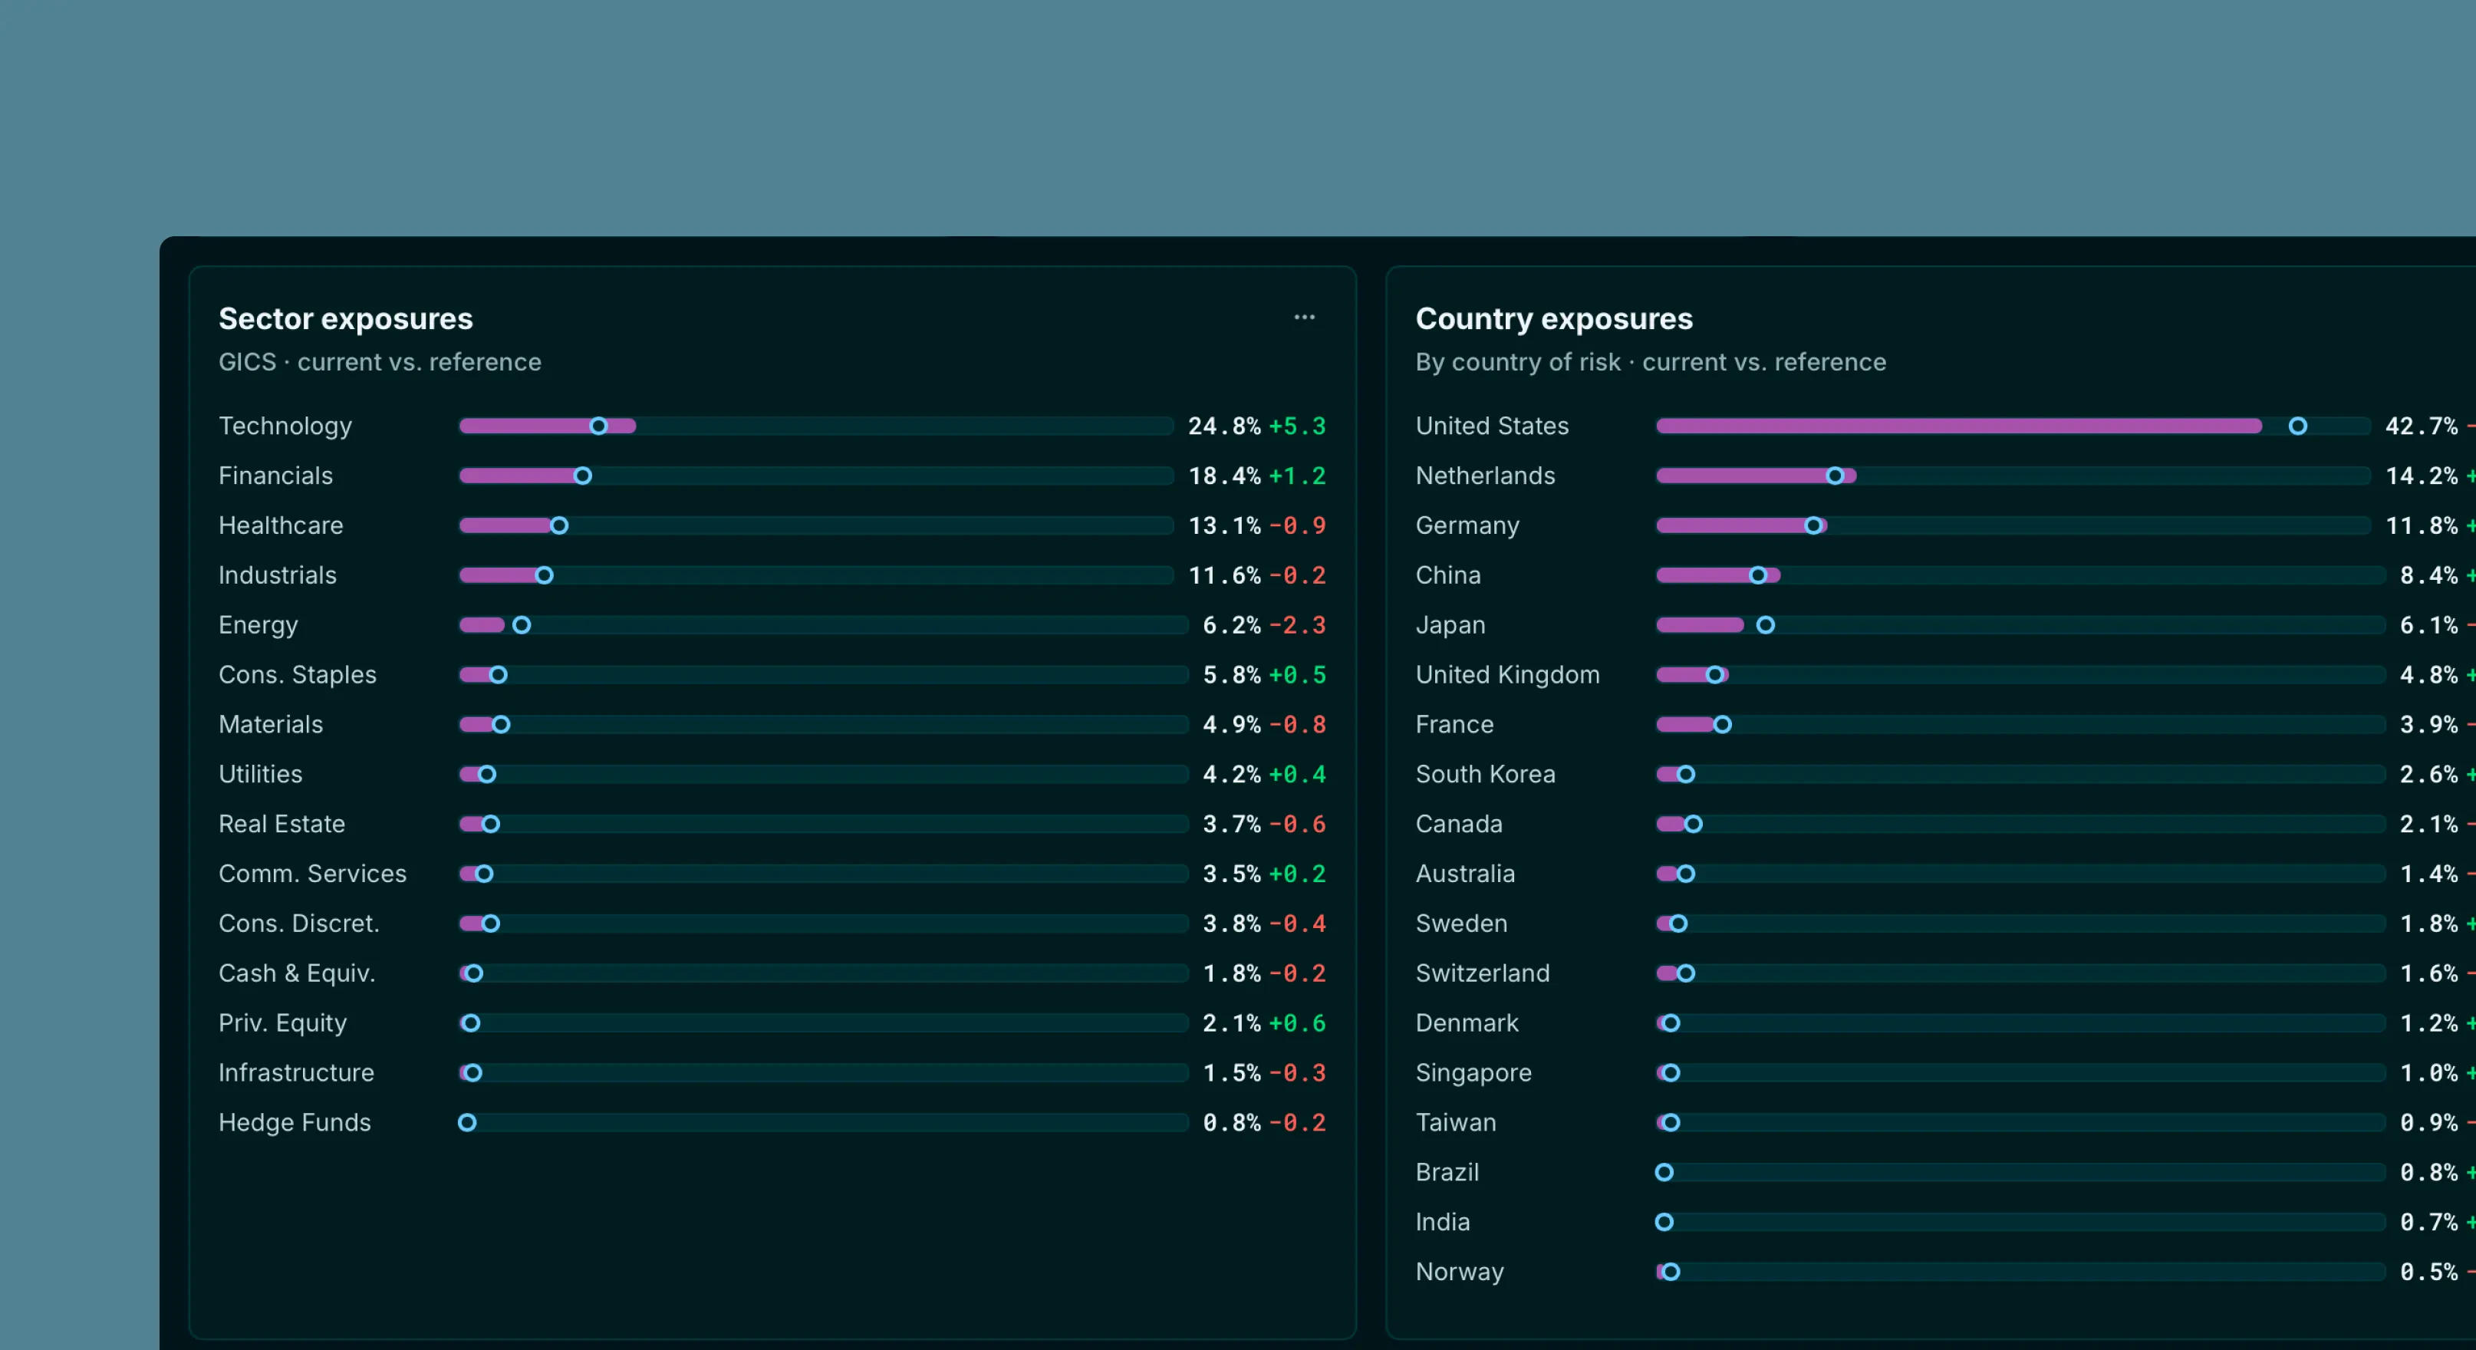Click the Norway country label
Viewport: 2476px width, 1350px height.
1459,1273
